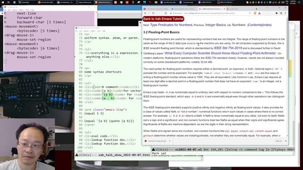The image size is (303, 170).
Task: Open a new tab with plus button
Action: click(257, 8)
